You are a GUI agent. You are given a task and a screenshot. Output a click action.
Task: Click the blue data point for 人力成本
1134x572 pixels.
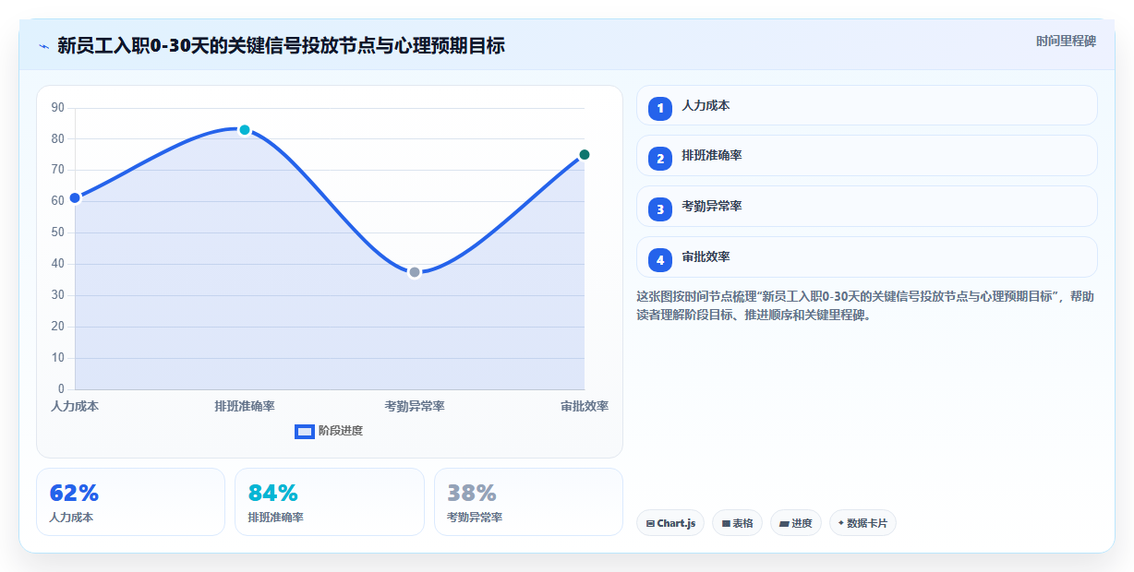tap(75, 197)
